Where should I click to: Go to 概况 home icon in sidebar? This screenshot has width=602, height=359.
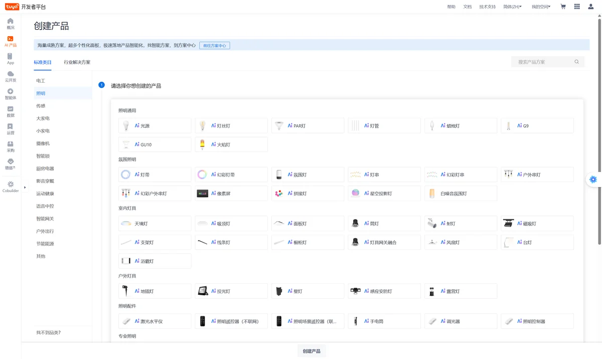[11, 21]
